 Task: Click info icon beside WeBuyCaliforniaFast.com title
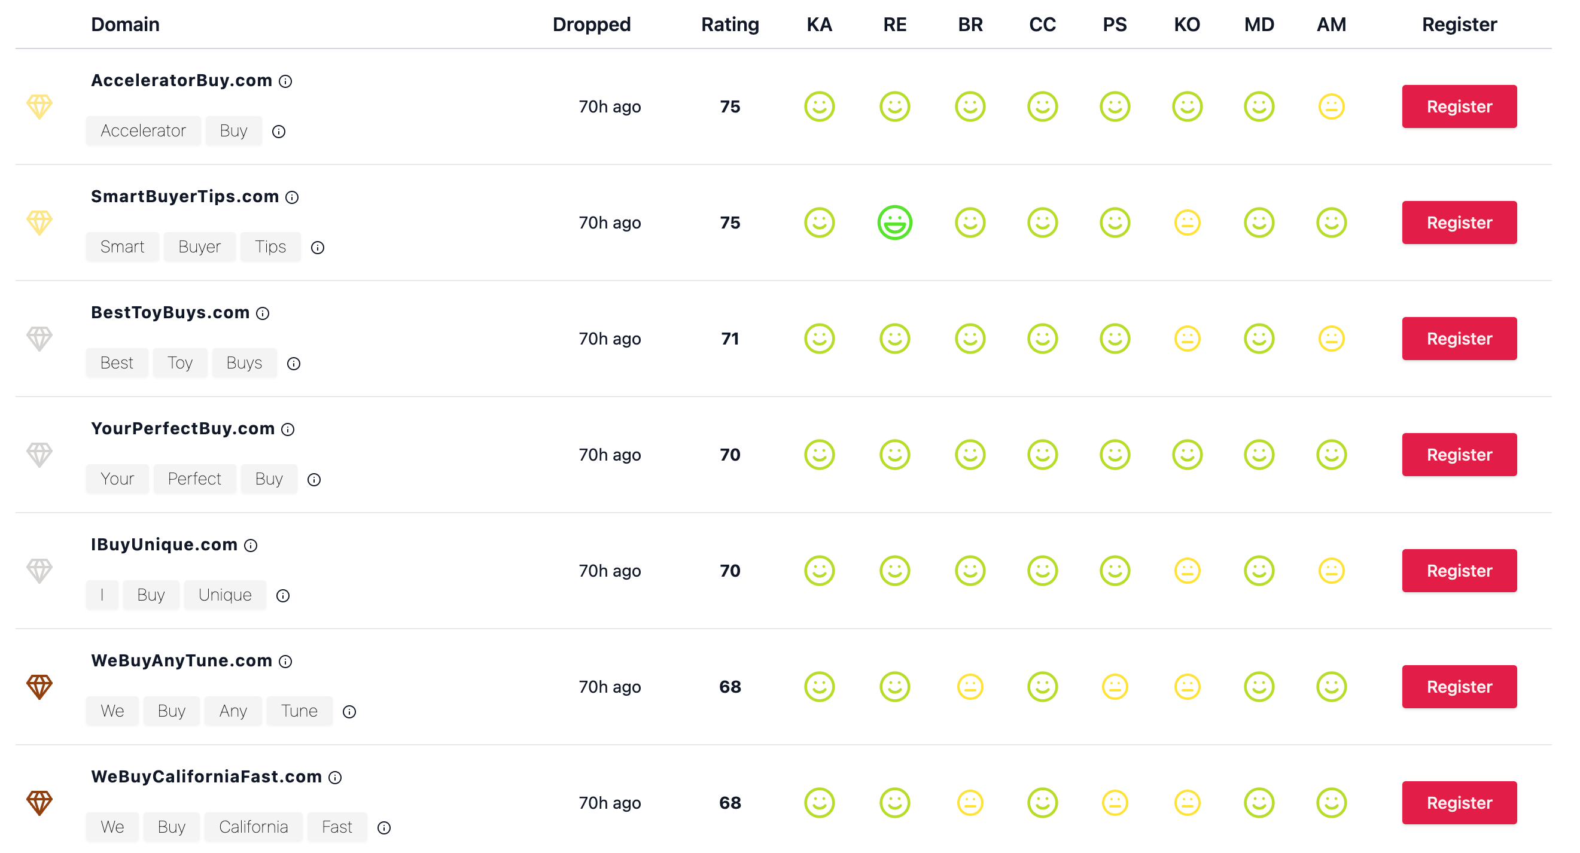coord(335,778)
